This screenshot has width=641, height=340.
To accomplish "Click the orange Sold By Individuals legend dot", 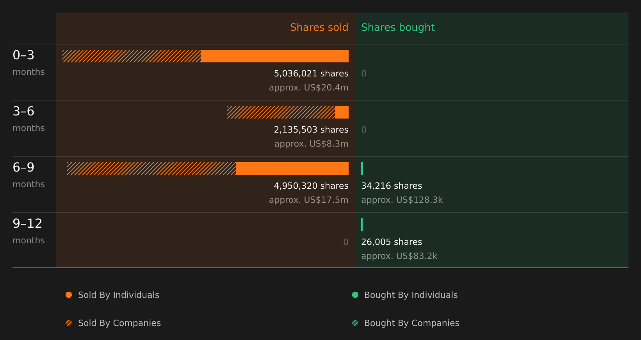I will pos(69,295).
